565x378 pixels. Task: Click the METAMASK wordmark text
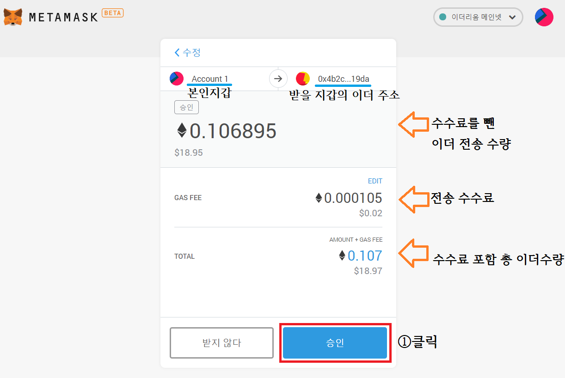pyautogui.click(x=63, y=17)
